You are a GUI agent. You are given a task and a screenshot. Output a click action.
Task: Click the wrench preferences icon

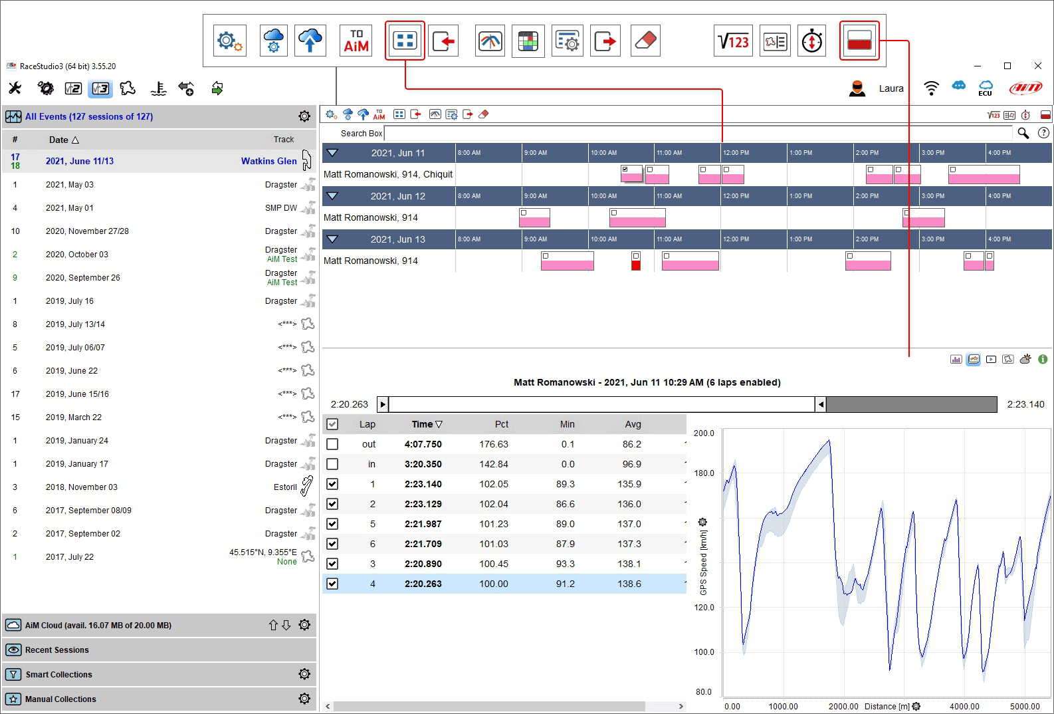tap(15, 88)
